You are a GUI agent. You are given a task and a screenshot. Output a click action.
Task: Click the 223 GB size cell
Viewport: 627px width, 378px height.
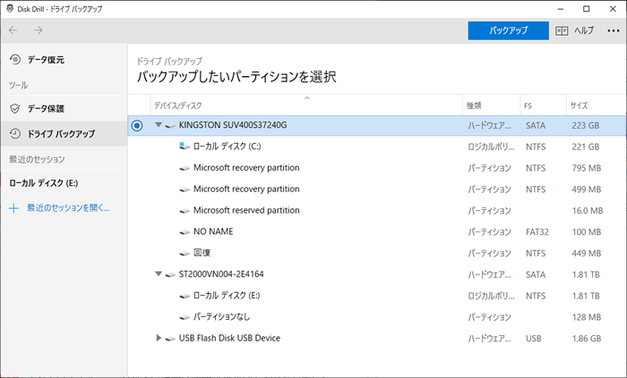[586, 126]
